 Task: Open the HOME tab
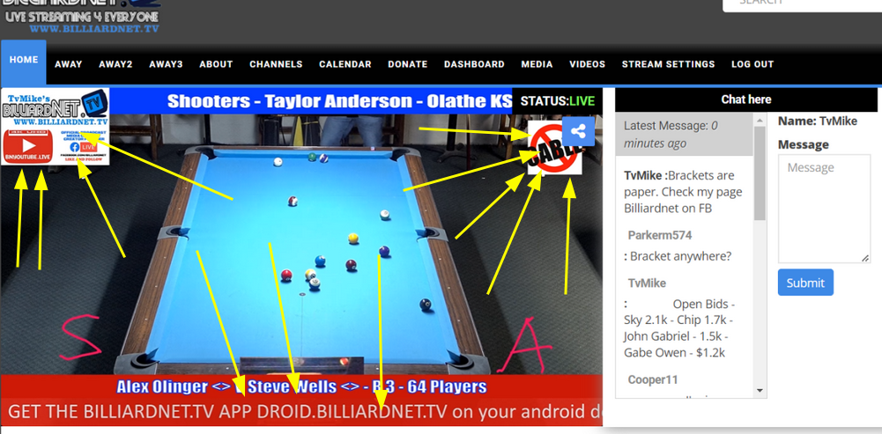[x=24, y=60]
